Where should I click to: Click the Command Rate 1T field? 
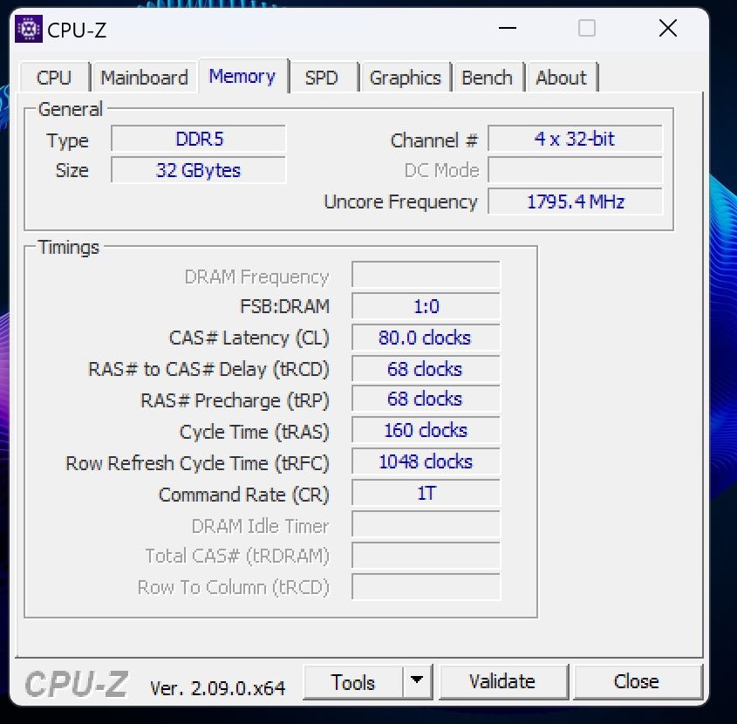(426, 493)
